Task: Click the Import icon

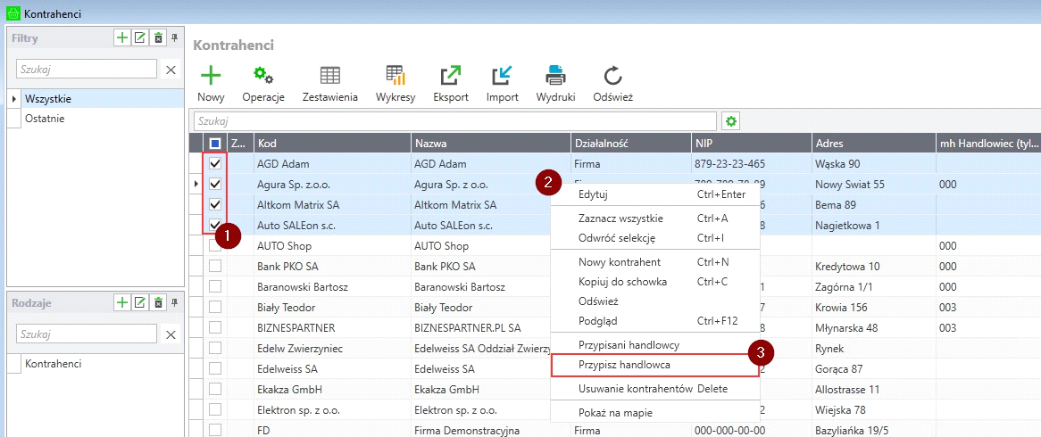Action: click(x=502, y=76)
